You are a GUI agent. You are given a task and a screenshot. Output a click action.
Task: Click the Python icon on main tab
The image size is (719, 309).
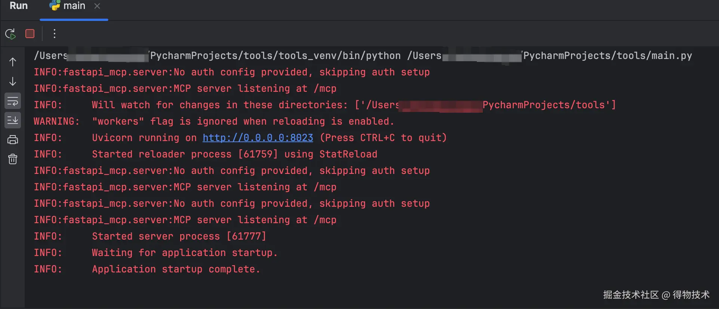55,6
